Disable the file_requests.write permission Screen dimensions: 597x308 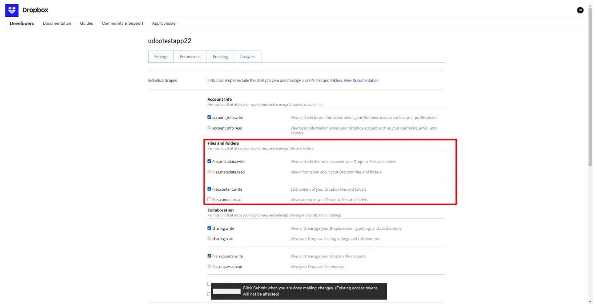point(209,256)
